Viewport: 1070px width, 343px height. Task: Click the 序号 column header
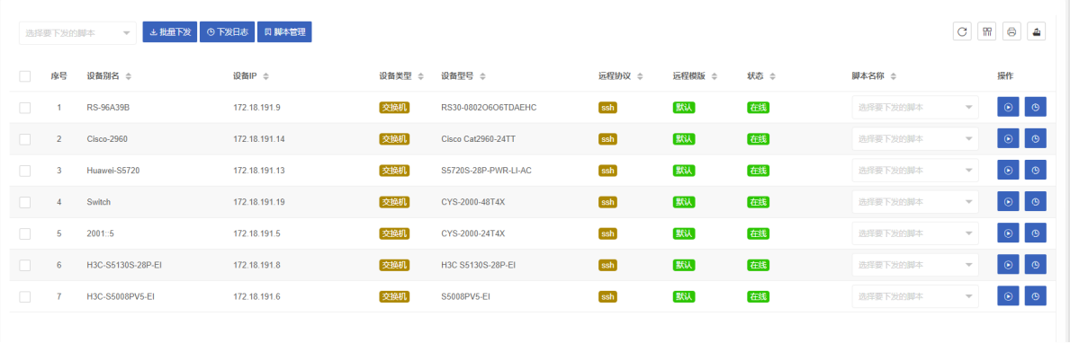pyautogui.click(x=58, y=76)
